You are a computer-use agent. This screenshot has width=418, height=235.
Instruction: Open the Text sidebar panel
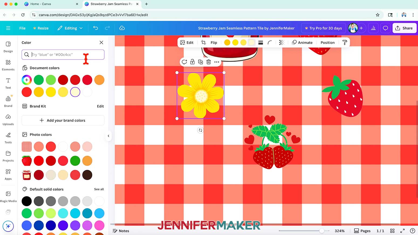pos(8,83)
